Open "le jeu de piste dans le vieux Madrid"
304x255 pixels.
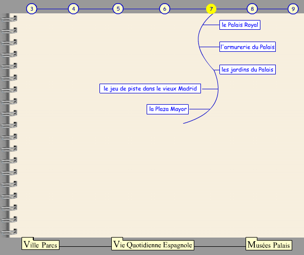pos(150,88)
